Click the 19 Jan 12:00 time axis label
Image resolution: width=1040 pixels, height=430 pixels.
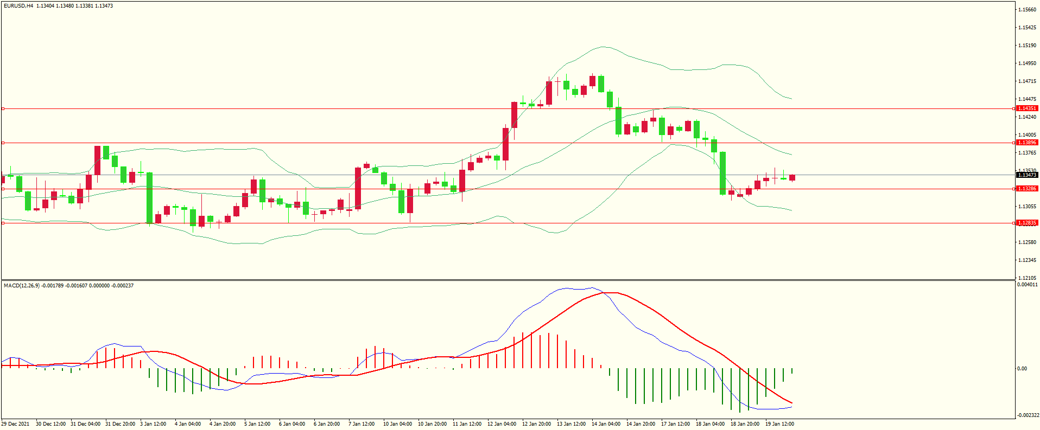click(779, 424)
